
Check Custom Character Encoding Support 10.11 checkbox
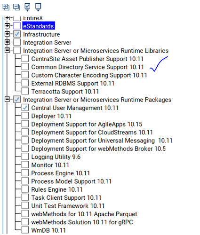click(x=25, y=75)
